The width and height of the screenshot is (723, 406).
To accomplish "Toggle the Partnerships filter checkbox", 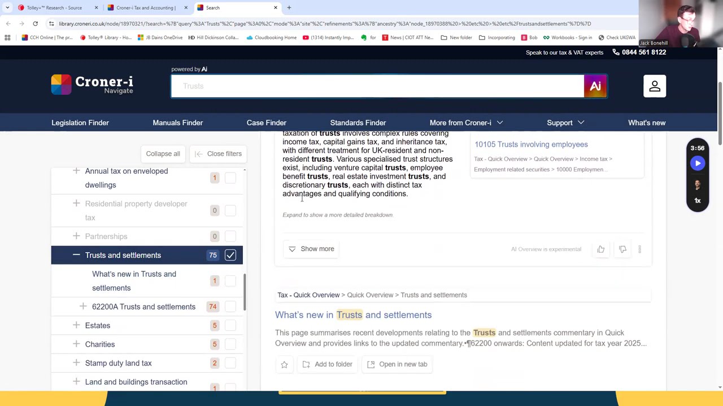I will 230,237.
